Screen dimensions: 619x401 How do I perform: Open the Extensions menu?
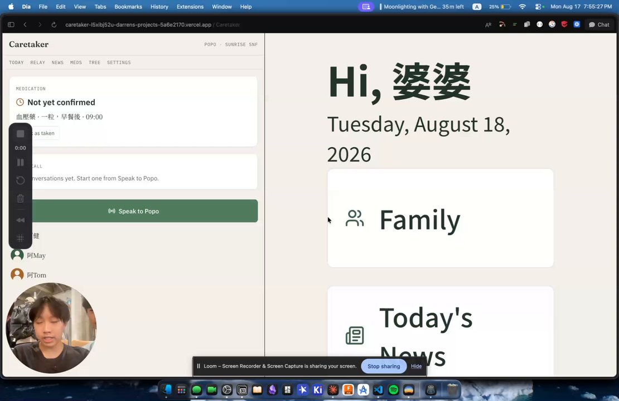[190, 7]
